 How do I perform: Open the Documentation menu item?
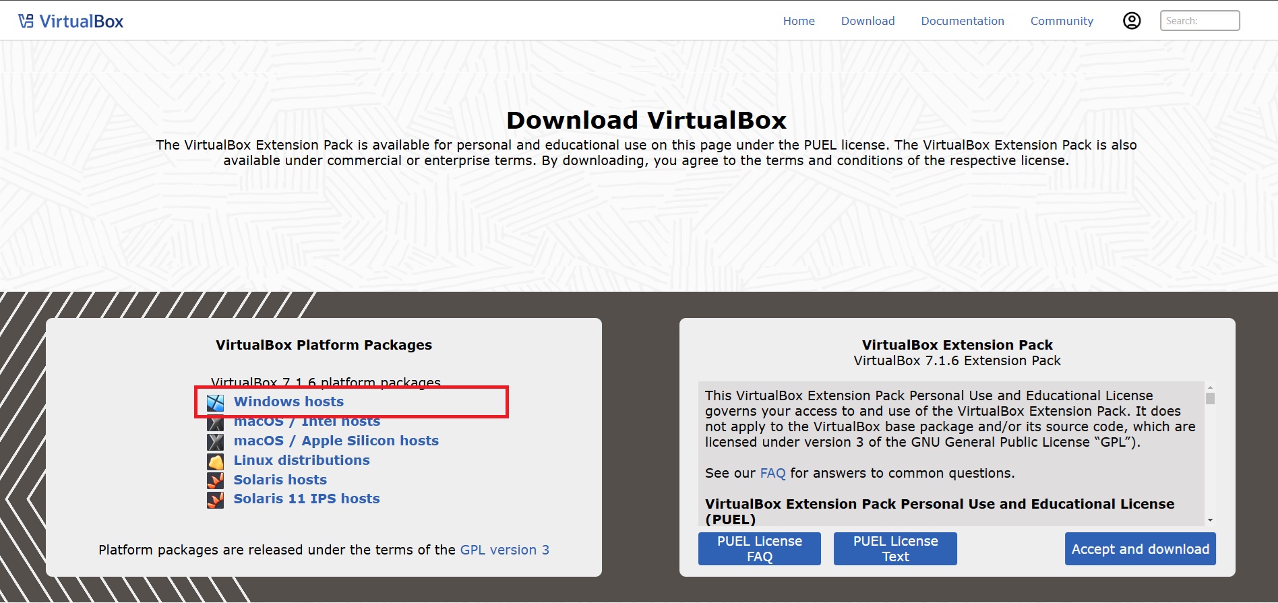click(x=963, y=21)
